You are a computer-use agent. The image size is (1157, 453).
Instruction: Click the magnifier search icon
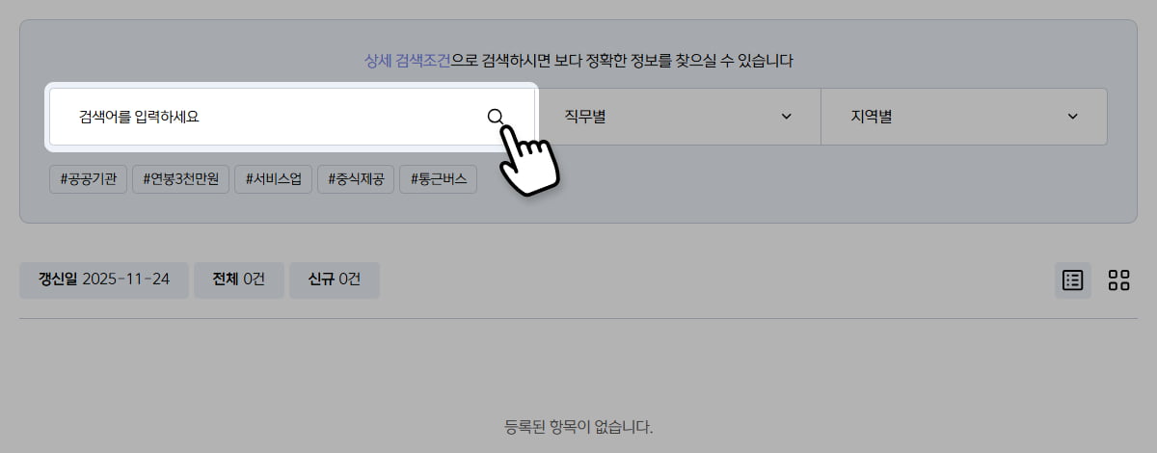pyautogui.click(x=496, y=117)
